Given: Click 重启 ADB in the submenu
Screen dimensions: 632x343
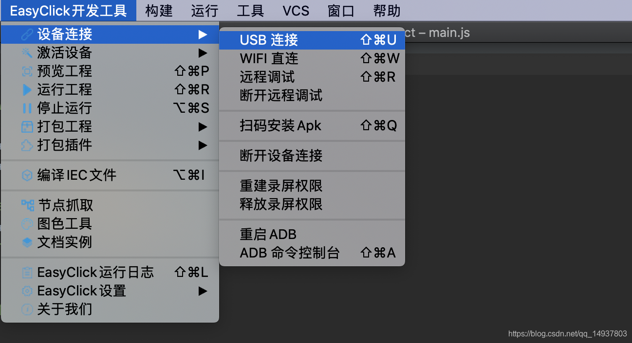Looking at the screenshot, I should 267,234.
